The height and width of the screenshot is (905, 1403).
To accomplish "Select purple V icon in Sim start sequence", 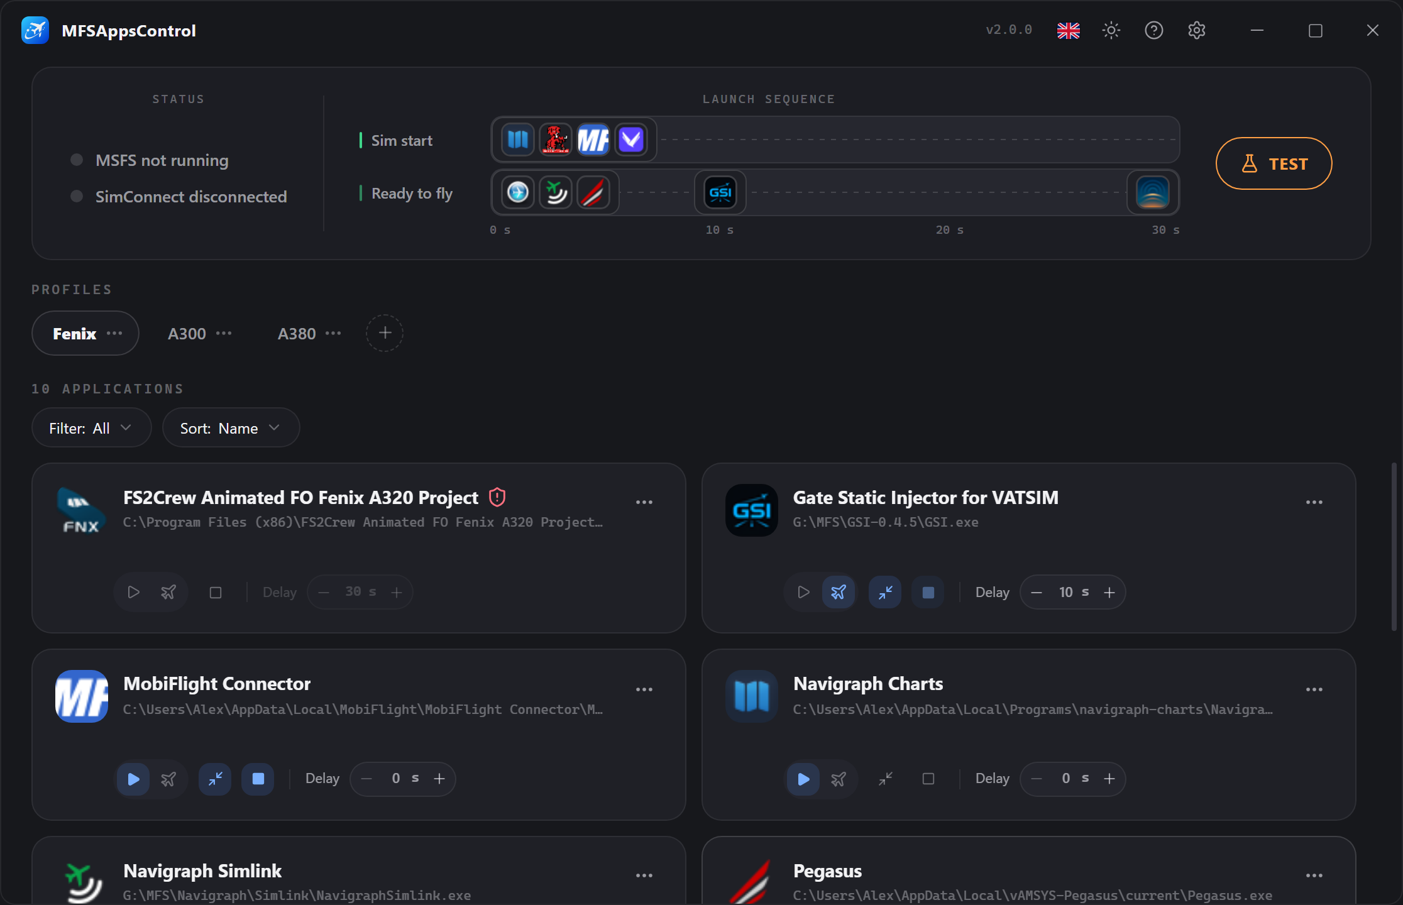I will click(630, 140).
